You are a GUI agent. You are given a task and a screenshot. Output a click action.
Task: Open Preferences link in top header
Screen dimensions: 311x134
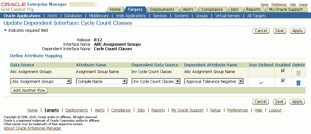[279, 4]
